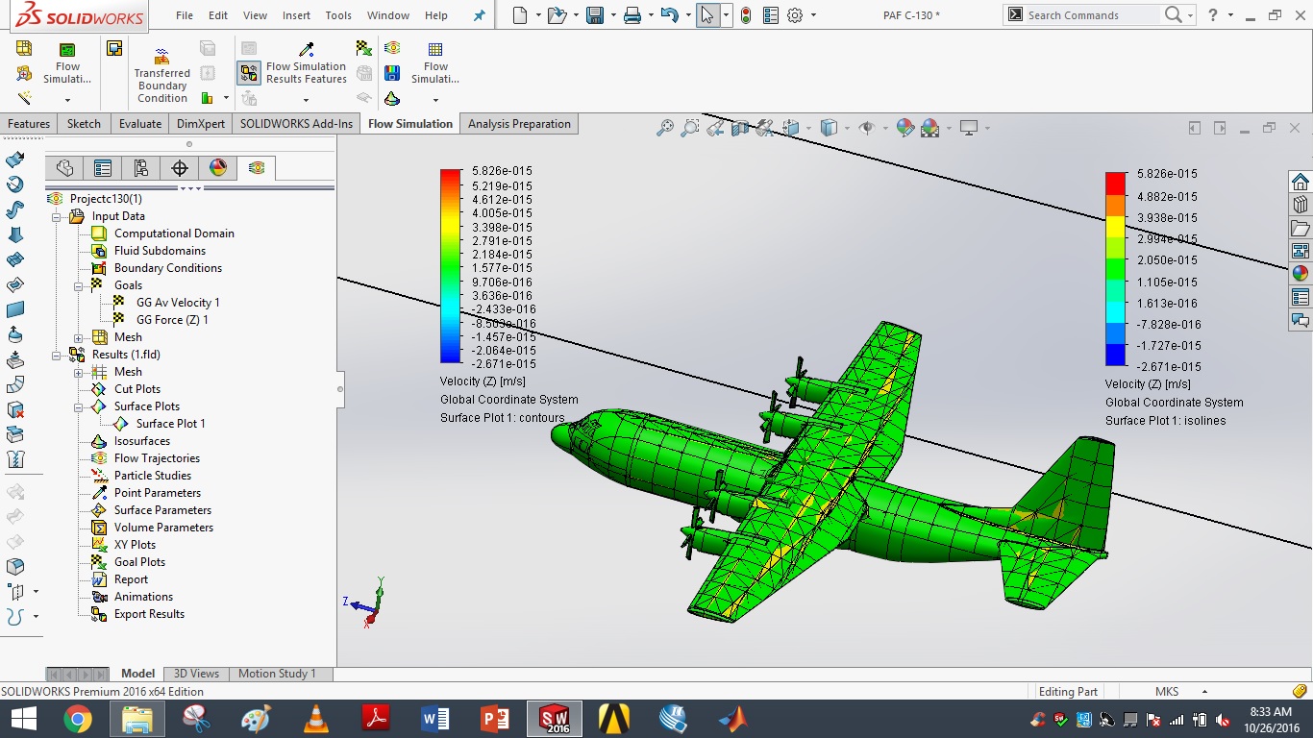The height and width of the screenshot is (738, 1313).
Task: Toggle the highlighted results display mode button
Action: [249, 73]
